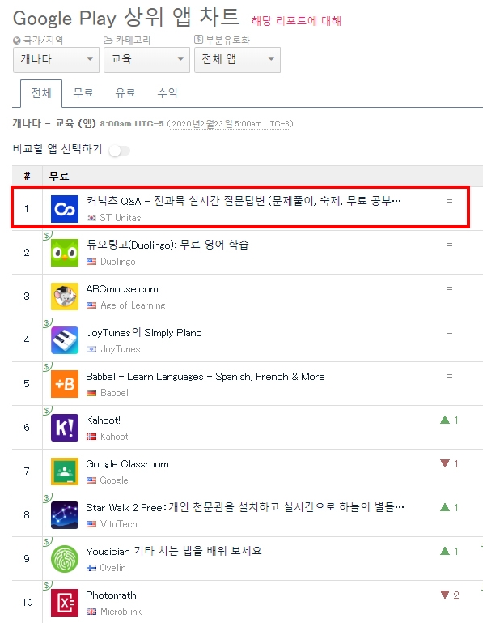Click the chart date and time text

[197, 124]
